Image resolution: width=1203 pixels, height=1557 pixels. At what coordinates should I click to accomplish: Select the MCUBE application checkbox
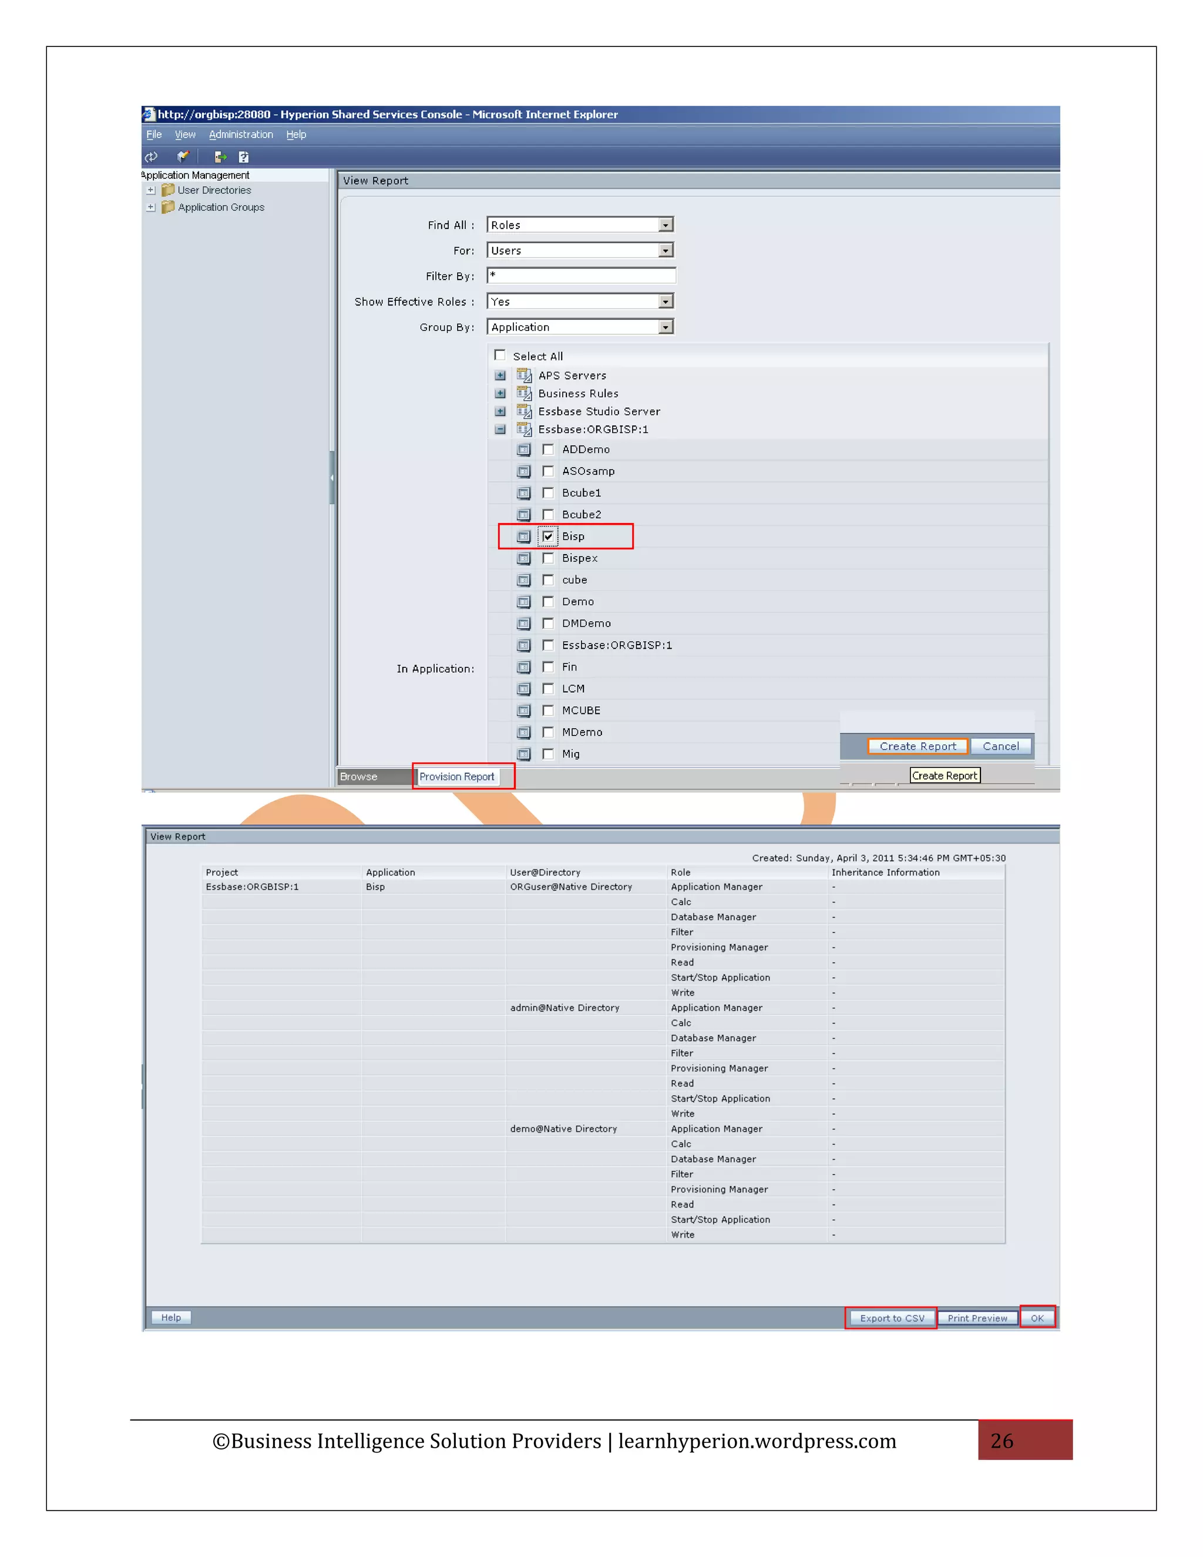click(548, 710)
